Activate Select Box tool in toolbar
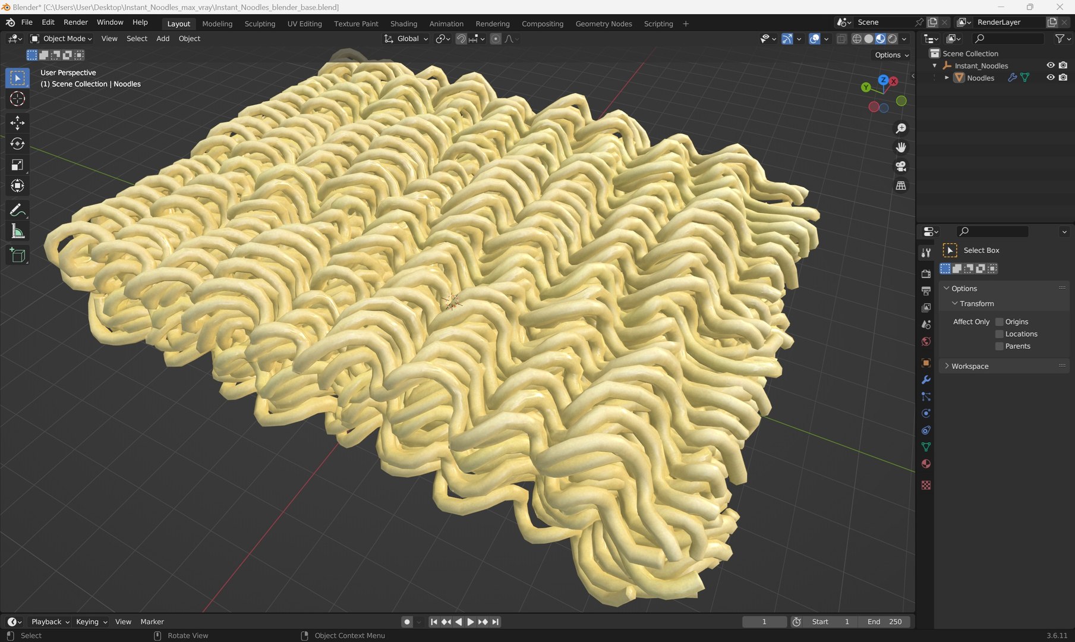Screen dimensions: 1075x642 point(17,78)
